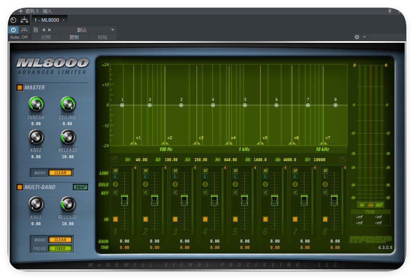The width and height of the screenshot is (414, 279).
Task: Solo band 8 with its S button
Action: coord(325,184)
